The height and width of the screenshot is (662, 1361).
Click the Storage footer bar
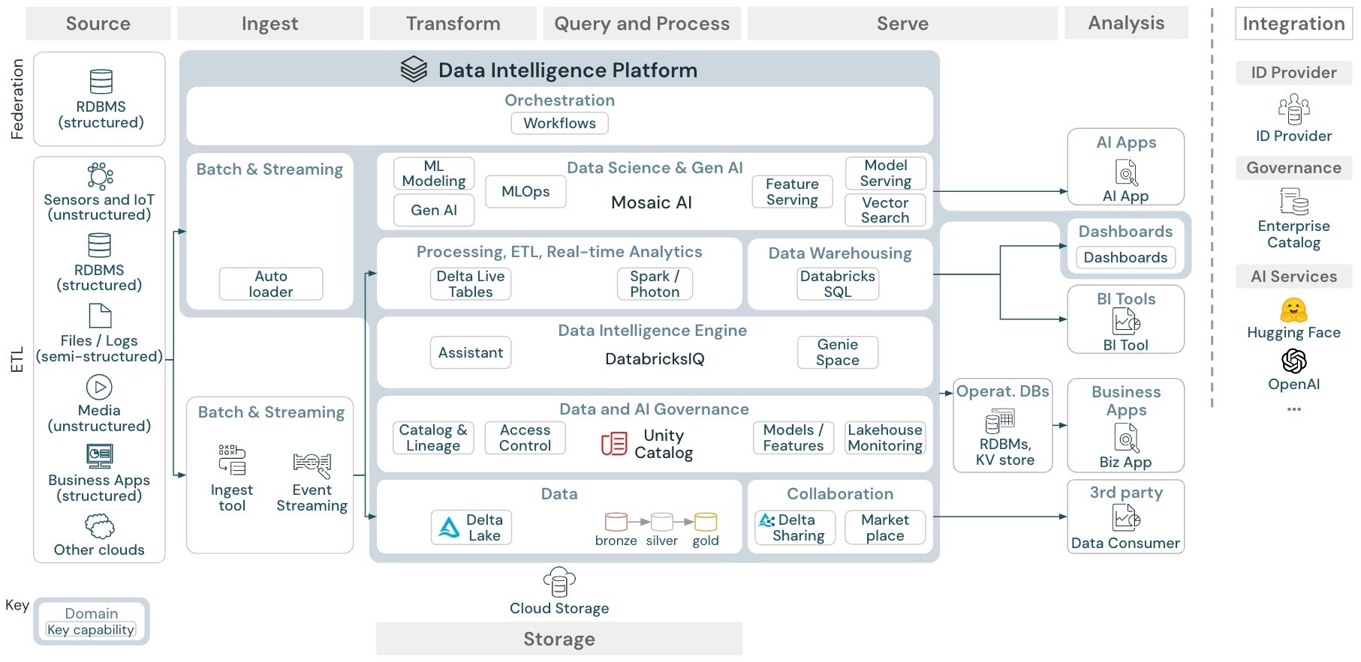[559, 639]
